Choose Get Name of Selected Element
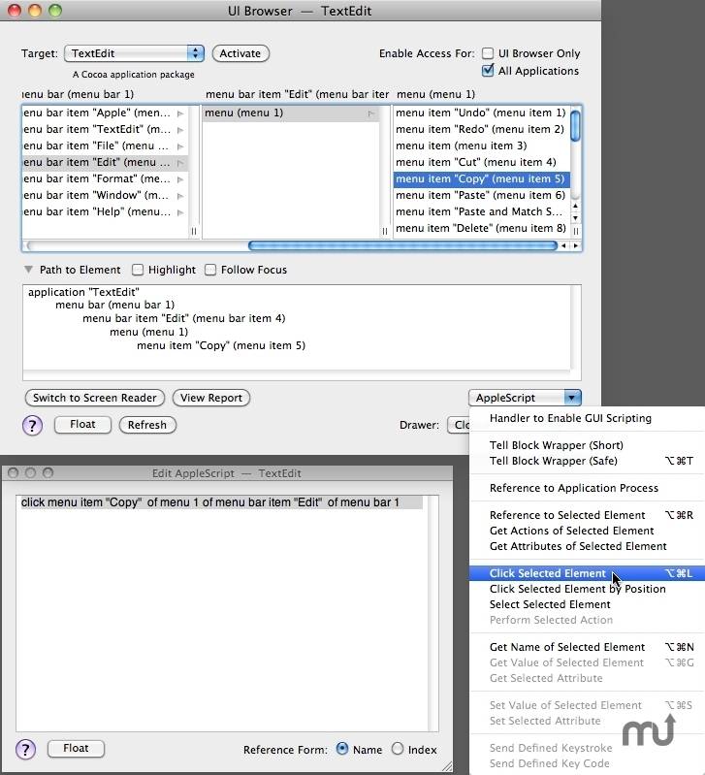This screenshot has width=705, height=775. (566, 647)
